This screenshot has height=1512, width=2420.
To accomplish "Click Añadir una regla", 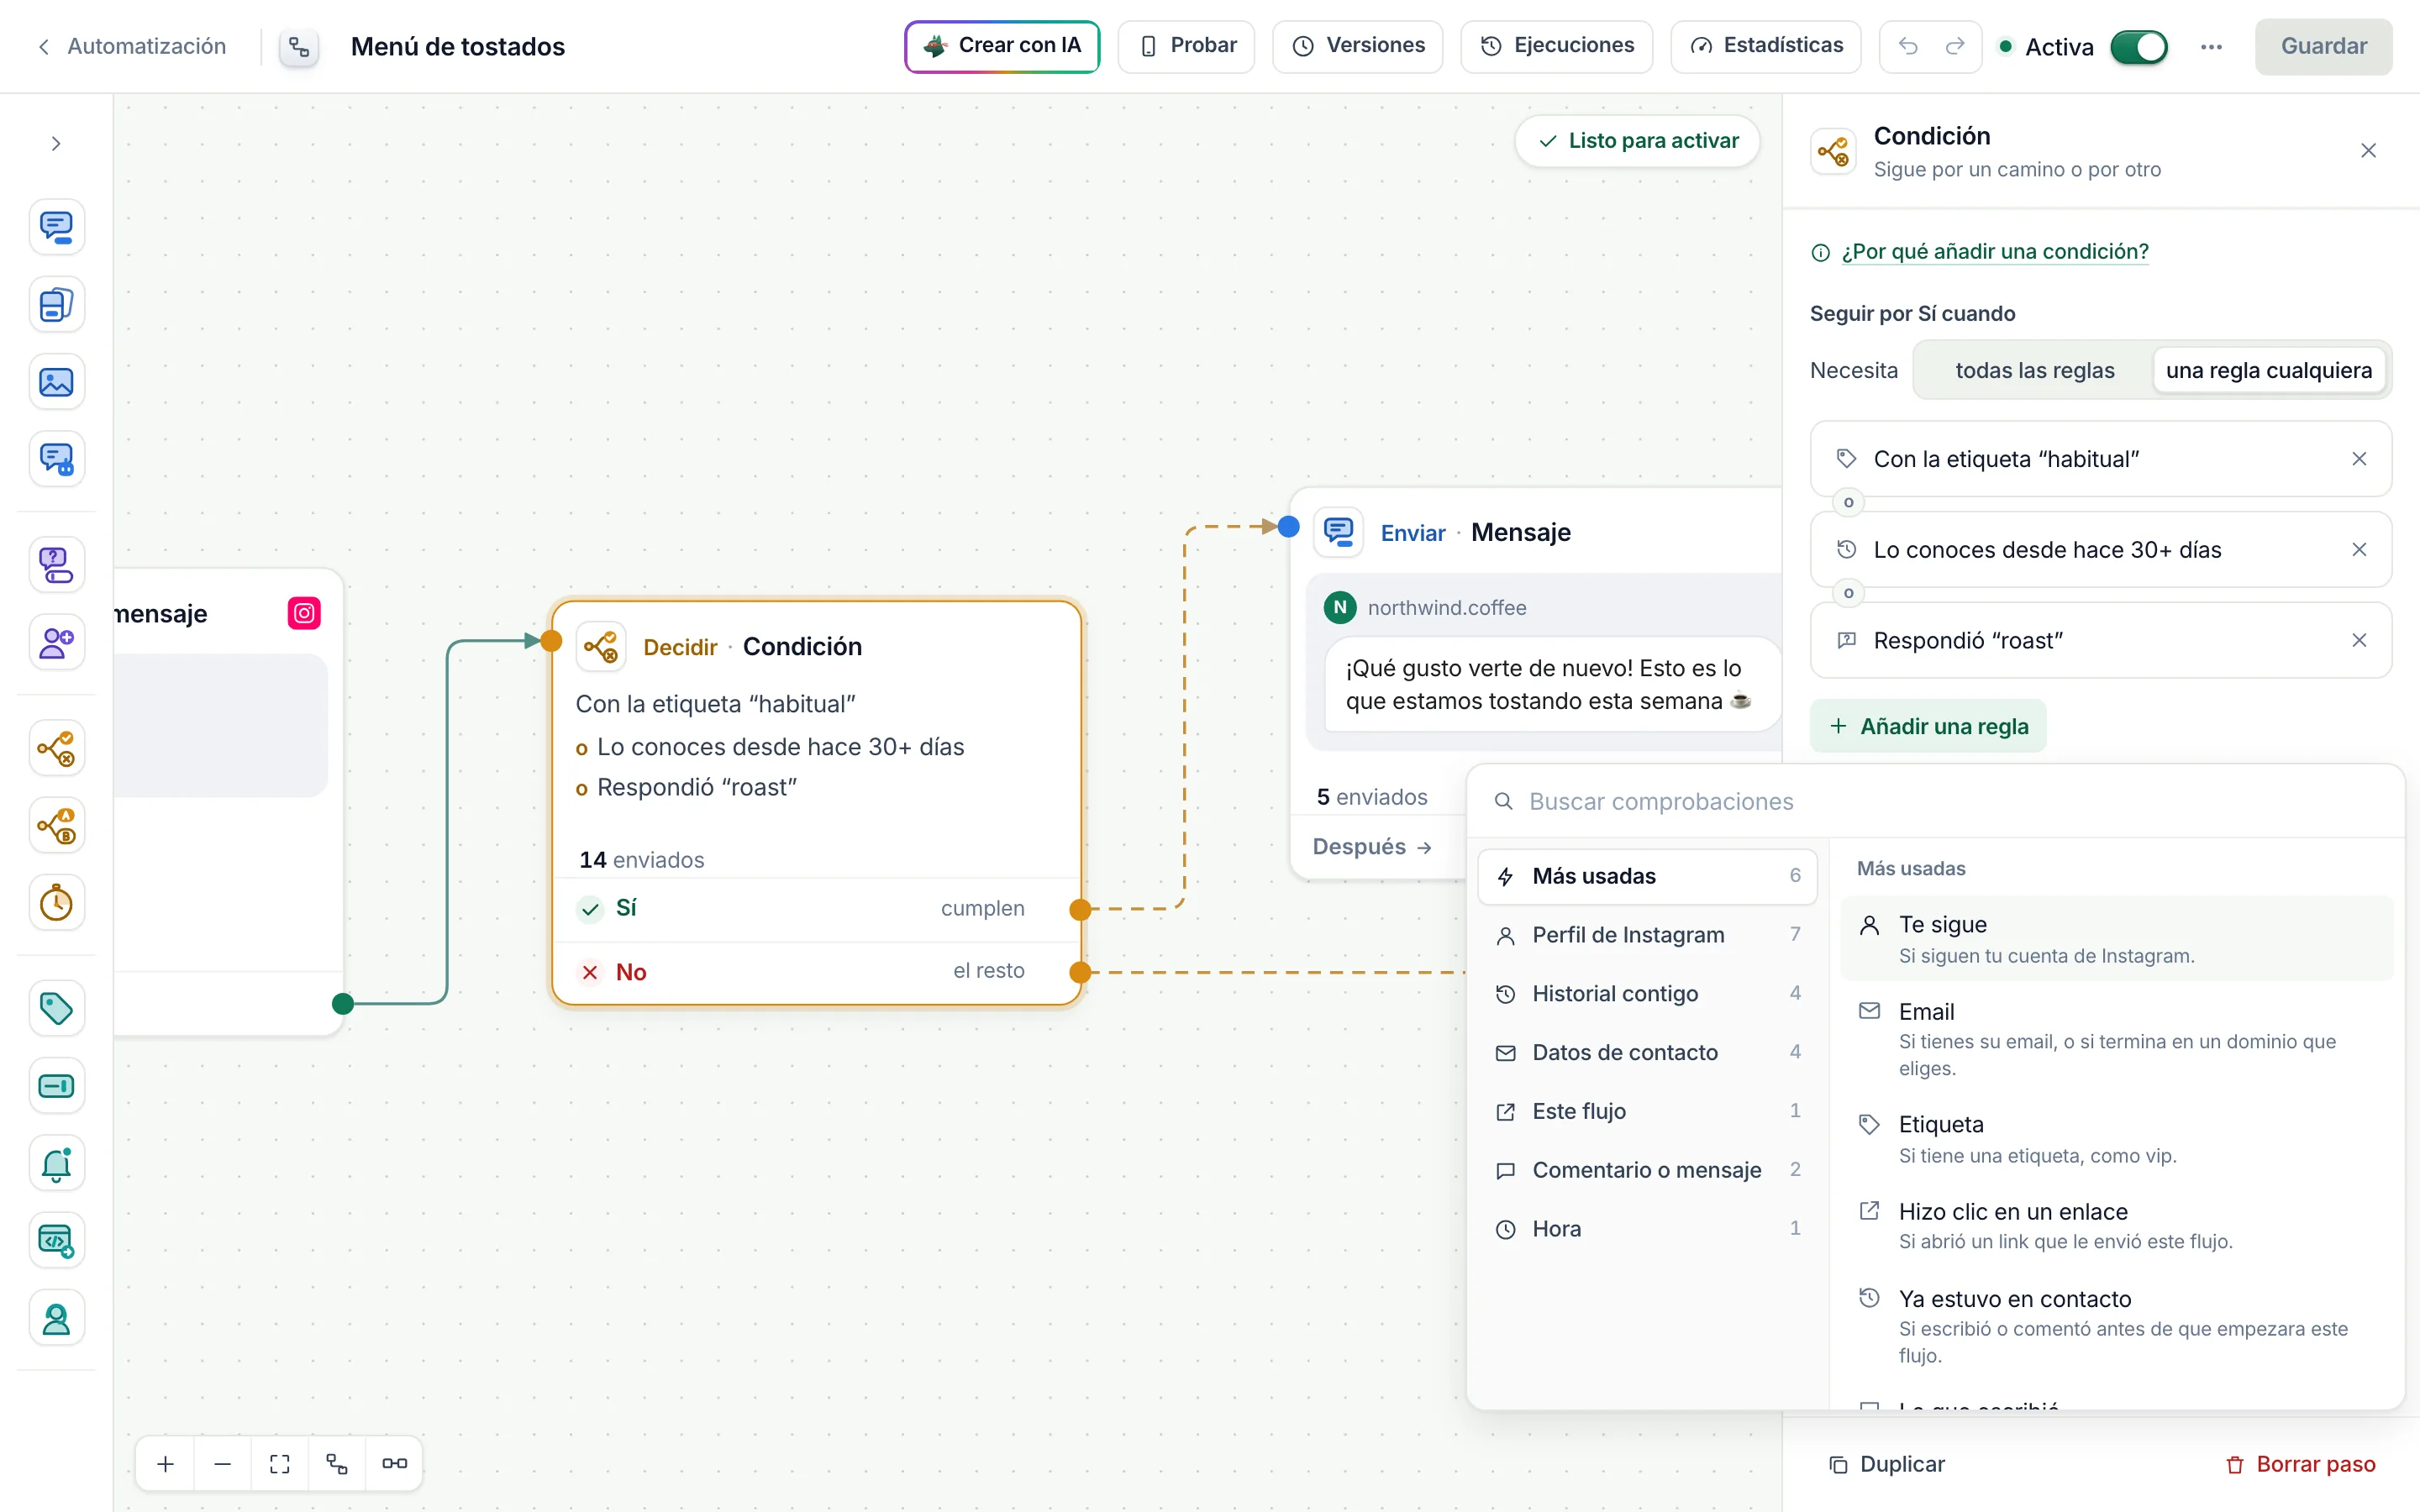I will pos(1928,726).
